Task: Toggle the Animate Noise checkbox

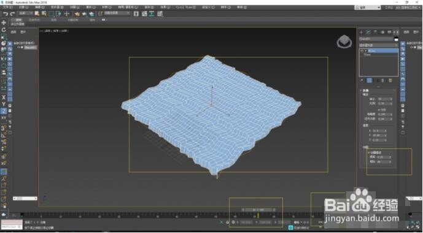Action: pyautogui.click(x=369, y=153)
